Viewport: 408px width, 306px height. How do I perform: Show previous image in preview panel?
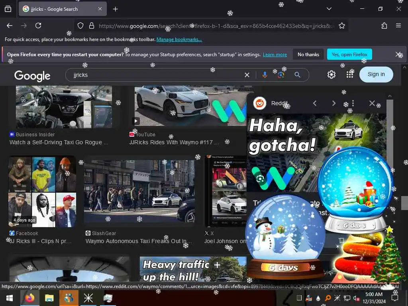tap(315, 103)
